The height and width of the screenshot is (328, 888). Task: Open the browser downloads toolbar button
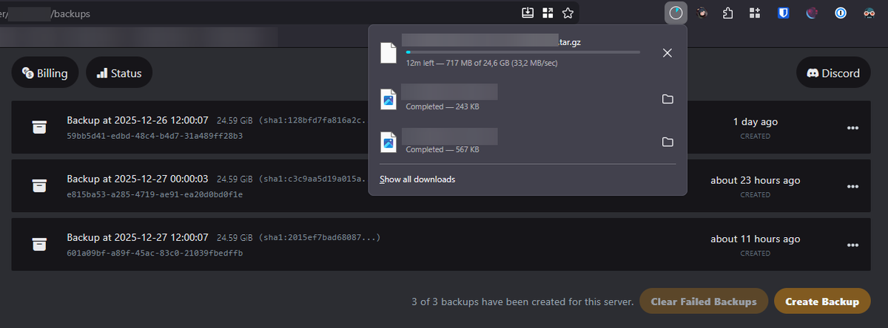coord(675,13)
